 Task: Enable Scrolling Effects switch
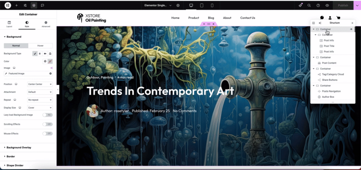click(47, 124)
